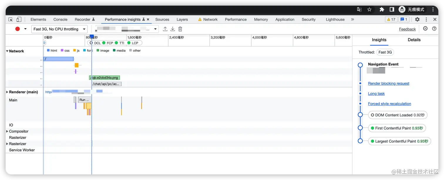
Task: Click the DCL marker in timeline
Action: coord(96,43)
